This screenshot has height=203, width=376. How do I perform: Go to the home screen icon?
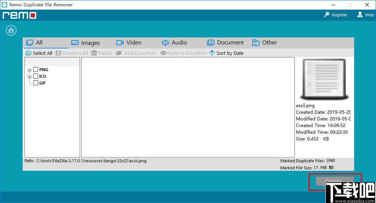(11, 30)
